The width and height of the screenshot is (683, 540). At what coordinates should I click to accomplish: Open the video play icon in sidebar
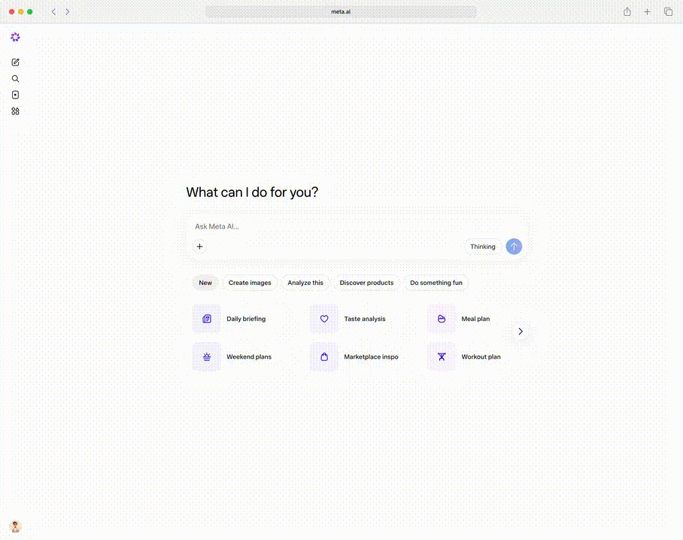[x=15, y=95]
